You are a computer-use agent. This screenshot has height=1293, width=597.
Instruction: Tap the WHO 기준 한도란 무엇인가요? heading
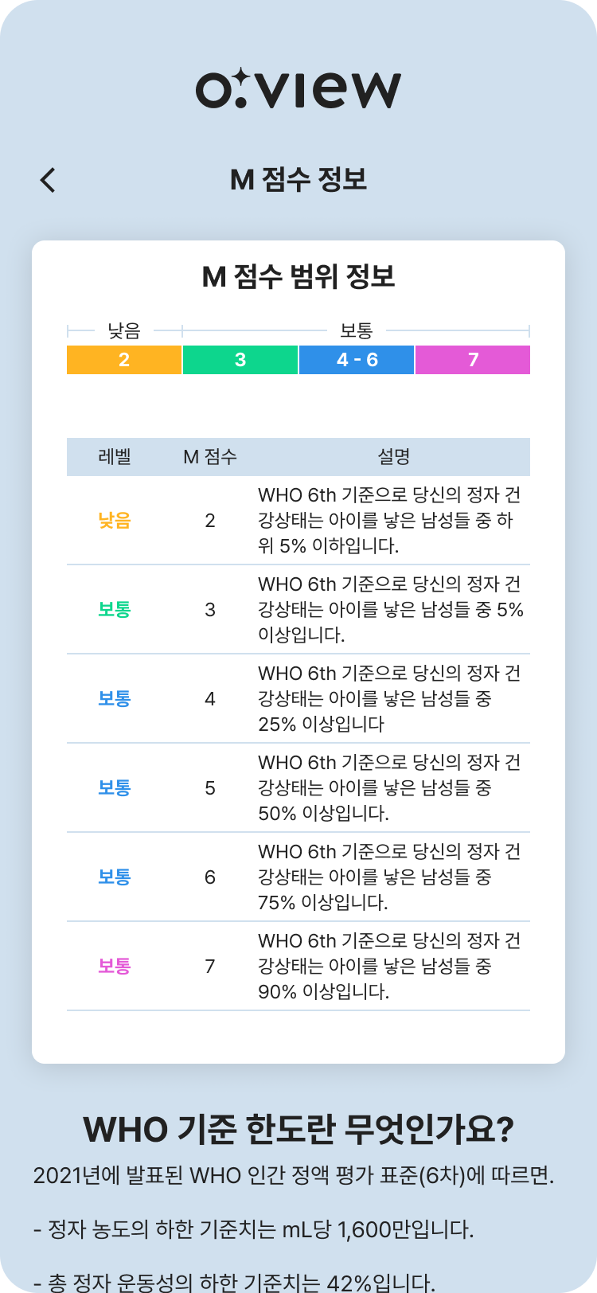[298, 1130]
